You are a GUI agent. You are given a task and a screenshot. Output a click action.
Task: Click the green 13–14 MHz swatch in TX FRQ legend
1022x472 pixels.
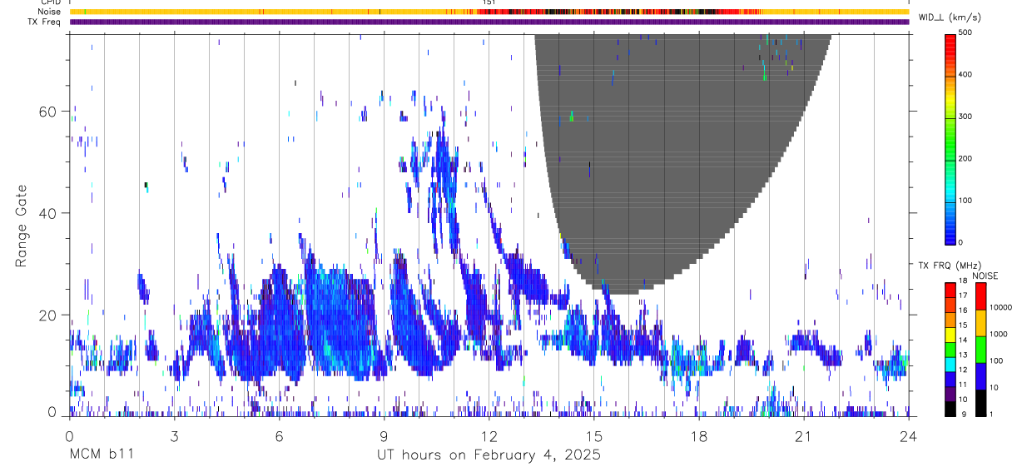click(950, 350)
